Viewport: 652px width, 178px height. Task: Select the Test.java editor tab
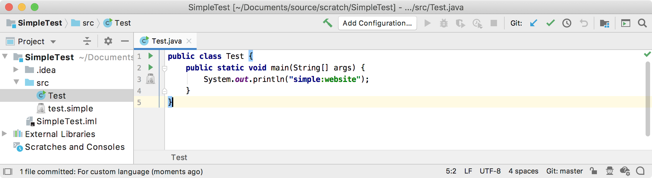coord(166,41)
